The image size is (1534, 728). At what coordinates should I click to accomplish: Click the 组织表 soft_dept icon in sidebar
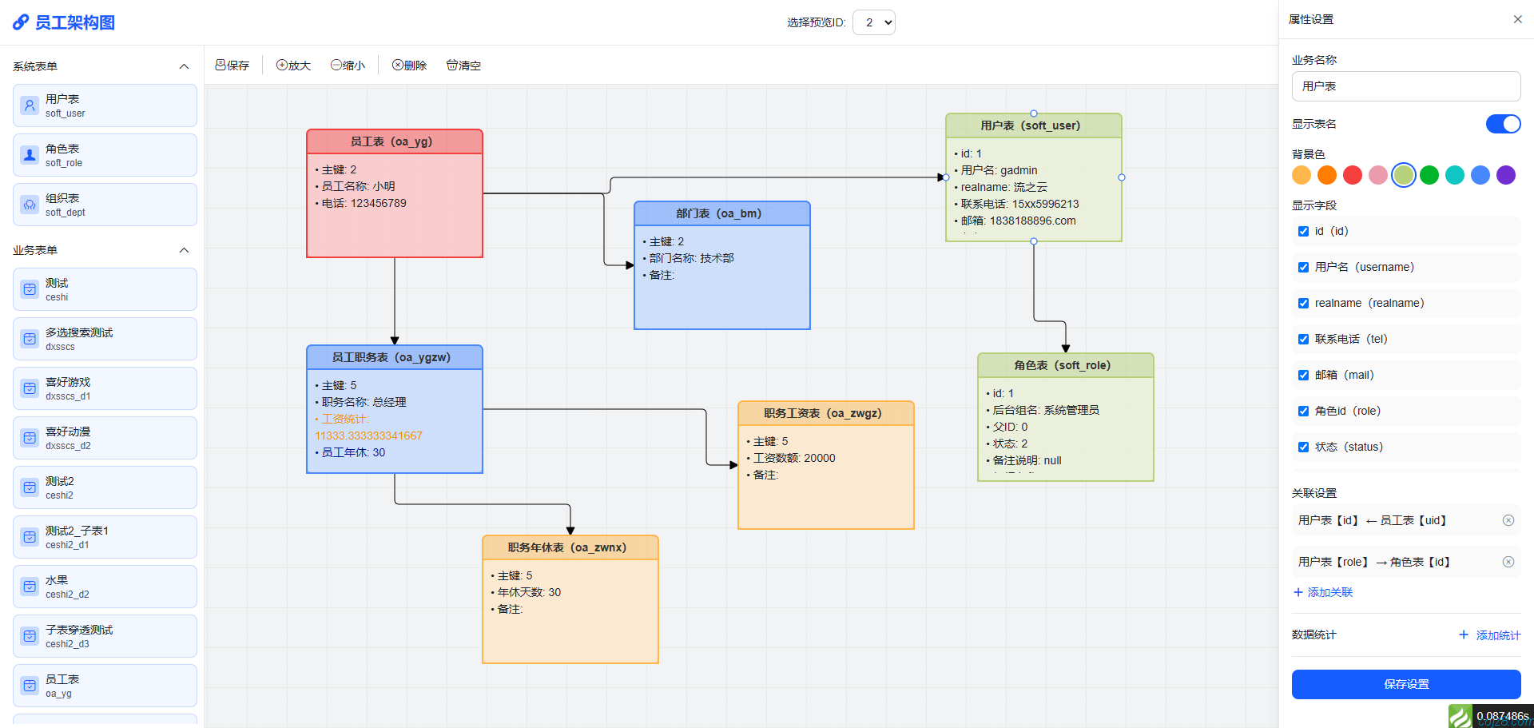point(30,204)
